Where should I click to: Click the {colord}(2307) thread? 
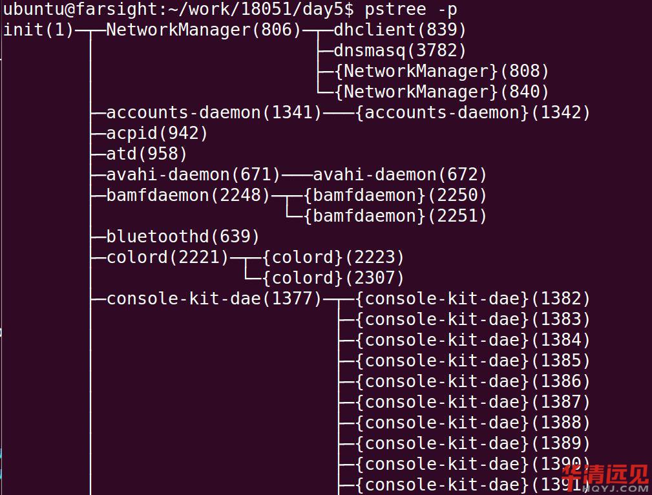333,278
